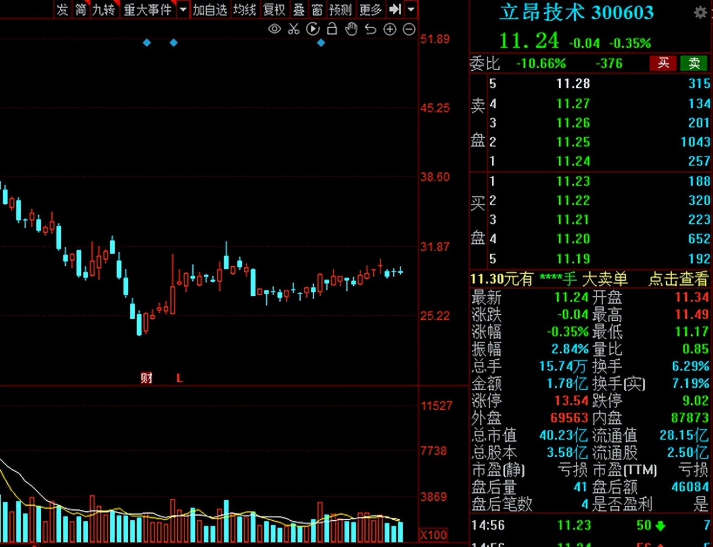713x547 pixels.
Task: Click the 外盘 value 69563
Action: 569,418
